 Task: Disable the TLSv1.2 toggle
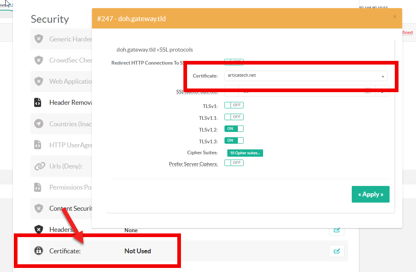[234, 129]
